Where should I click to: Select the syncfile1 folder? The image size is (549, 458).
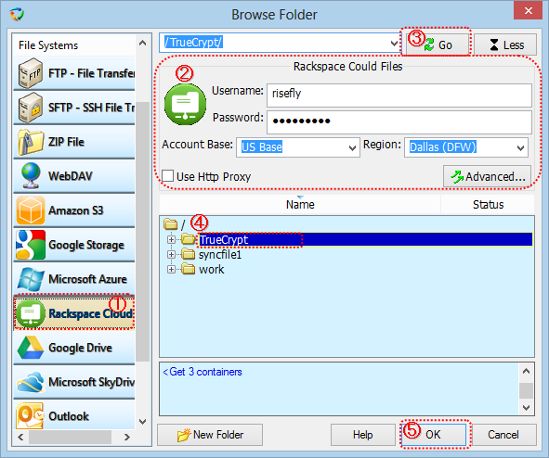(x=220, y=255)
